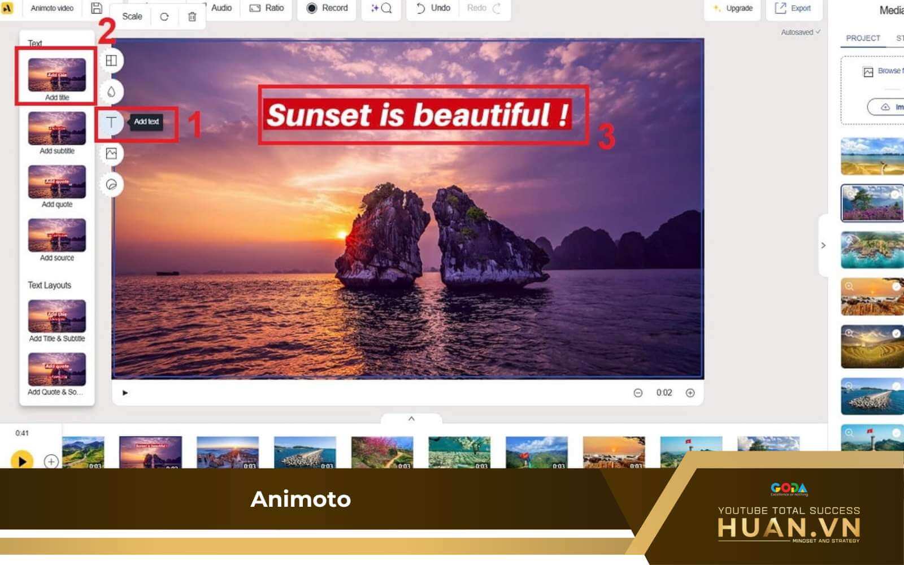The image size is (904, 565).
Task: Open the Autosaved dropdown
Action: click(800, 32)
